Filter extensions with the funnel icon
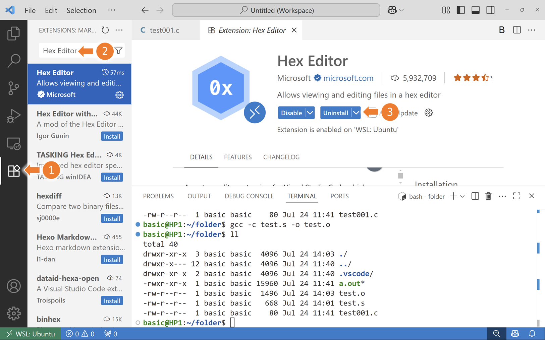 (x=118, y=51)
